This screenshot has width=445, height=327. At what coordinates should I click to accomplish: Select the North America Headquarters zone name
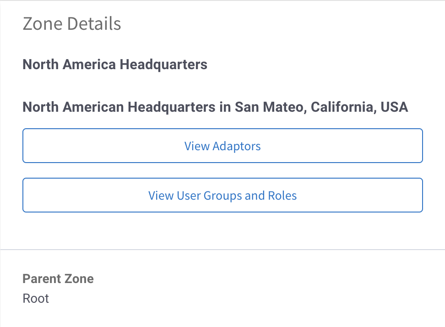click(x=115, y=65)
